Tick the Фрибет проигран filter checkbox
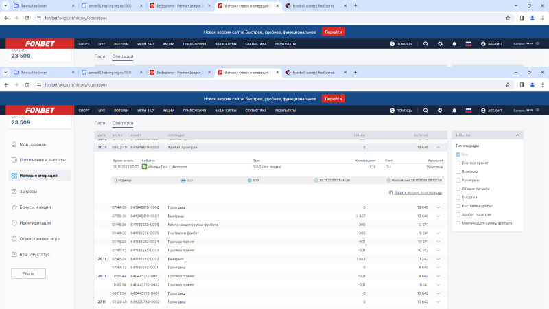The width and height of the screenshot is (549, 309). pyautogui.click(x=458, y=214)
